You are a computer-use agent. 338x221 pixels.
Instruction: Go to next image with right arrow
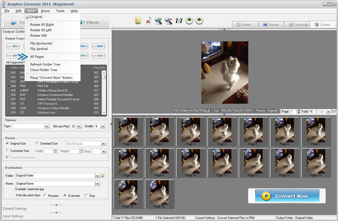pyautogui.click(x=199, y=21)
